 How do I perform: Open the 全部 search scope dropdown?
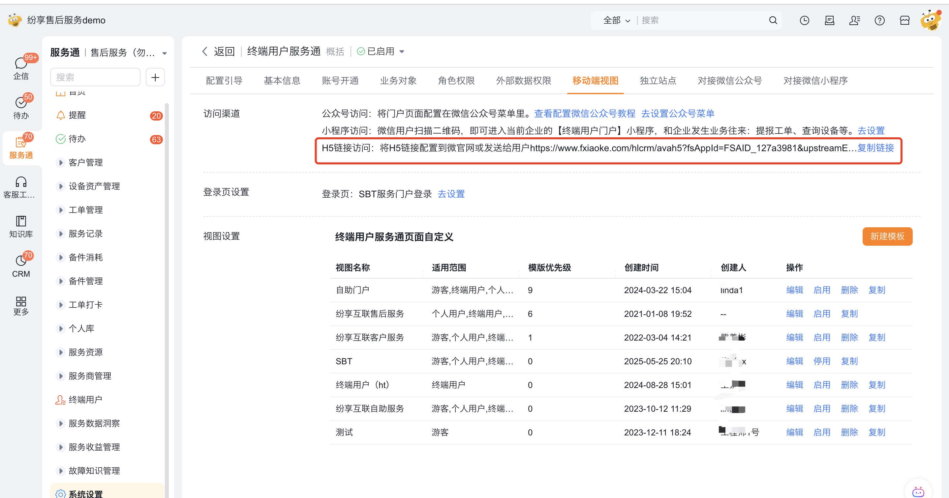tap(616, 20)
